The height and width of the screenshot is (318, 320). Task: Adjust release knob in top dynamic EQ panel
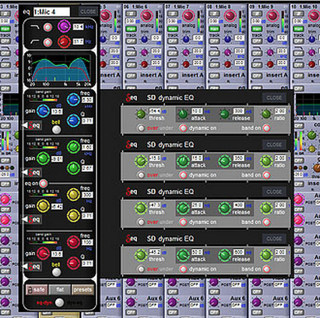pyautogui.click(x=224, y=114)
